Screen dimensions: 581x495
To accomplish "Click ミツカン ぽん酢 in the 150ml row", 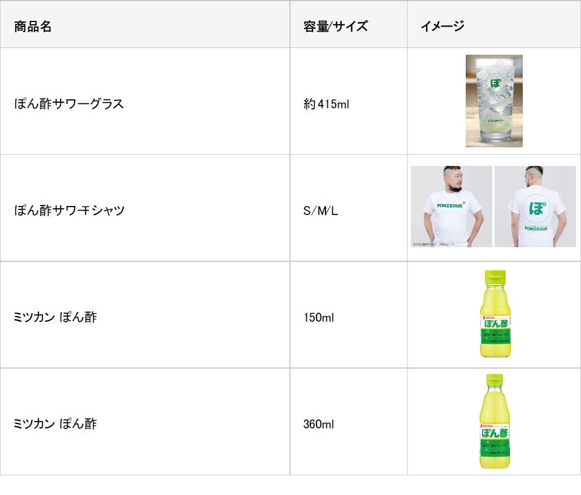I will point(55,317).
